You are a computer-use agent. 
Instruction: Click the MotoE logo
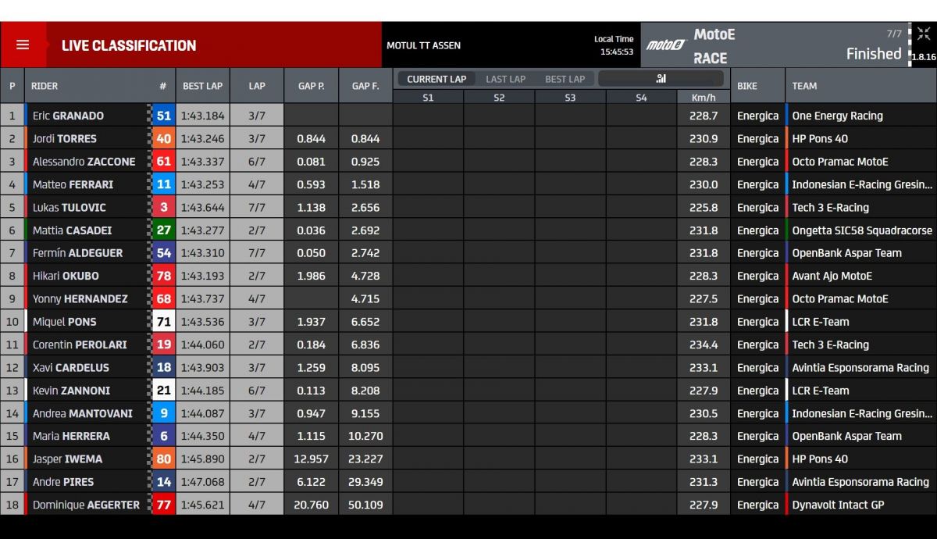click(x=666, y=45)
